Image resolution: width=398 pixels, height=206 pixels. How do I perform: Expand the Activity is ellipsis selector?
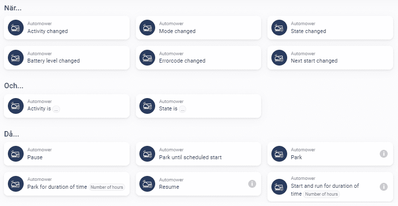tap(56, 109)
